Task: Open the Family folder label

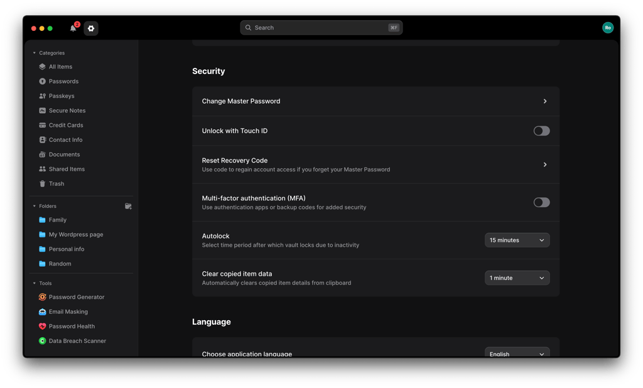Action: click(57, 220)
